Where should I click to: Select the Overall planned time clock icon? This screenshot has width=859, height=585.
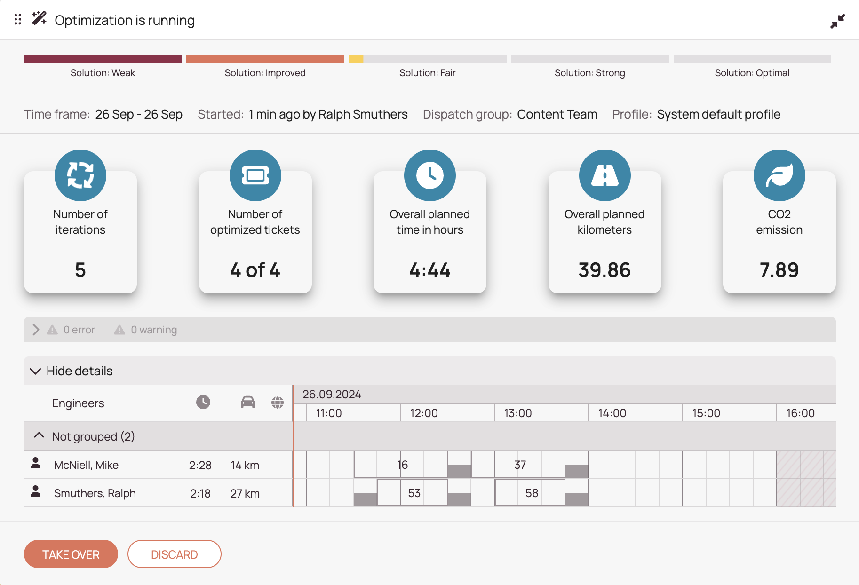pyautogui.click(x=429, y=174)
